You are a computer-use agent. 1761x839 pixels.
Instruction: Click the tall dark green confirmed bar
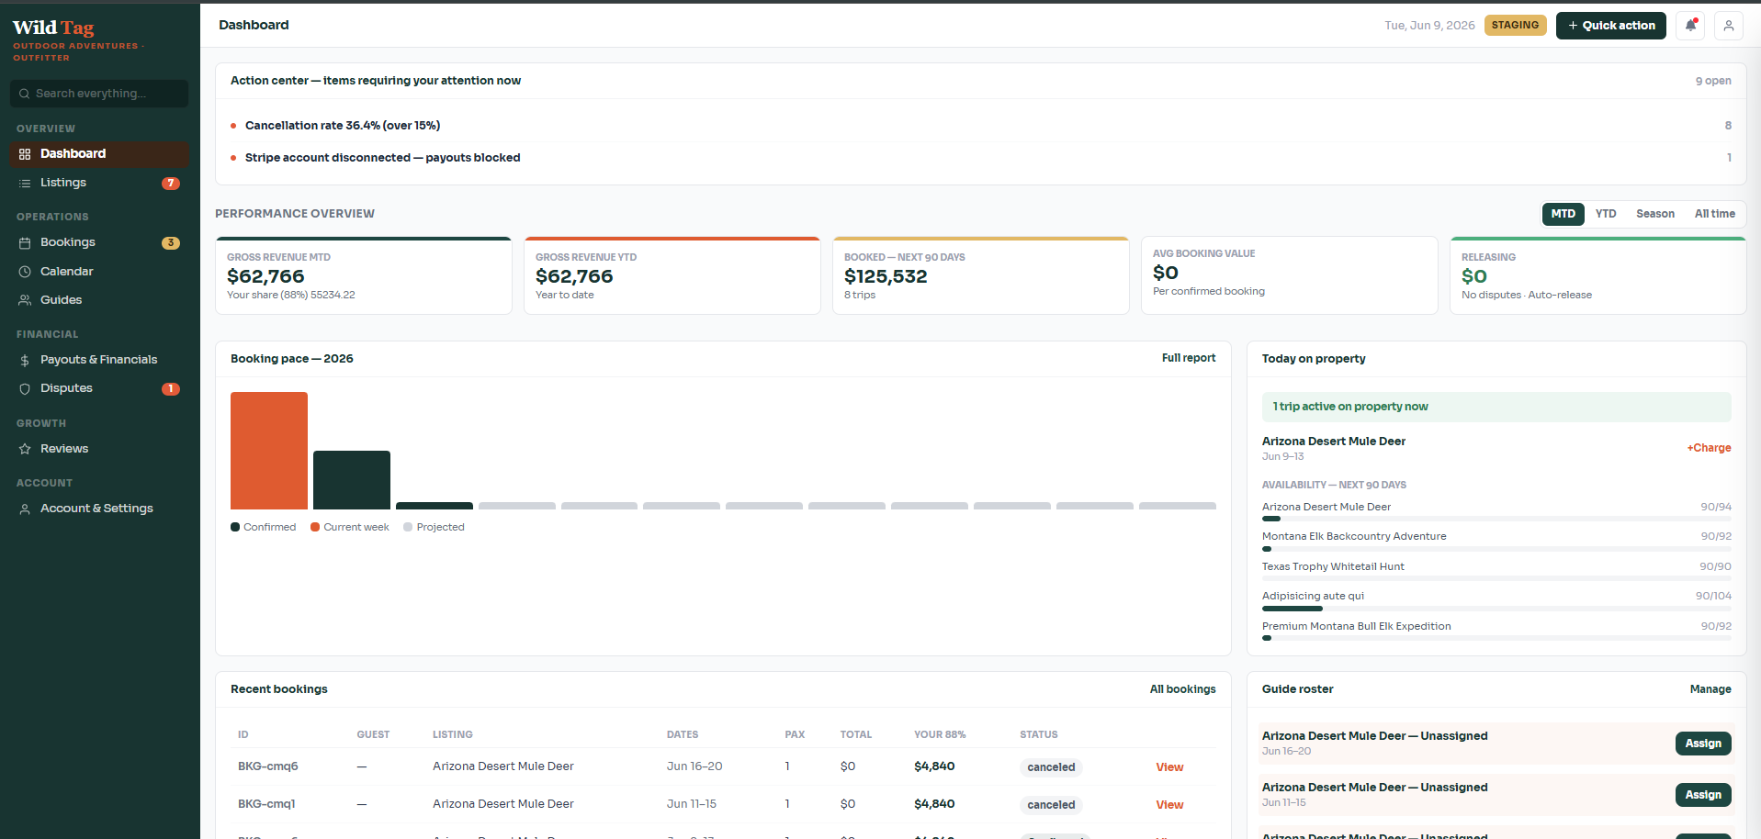click(352, 480)
